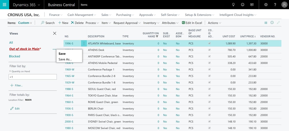Expand the Sales menu
Screen dimensions: 289x131
(106, 15)
